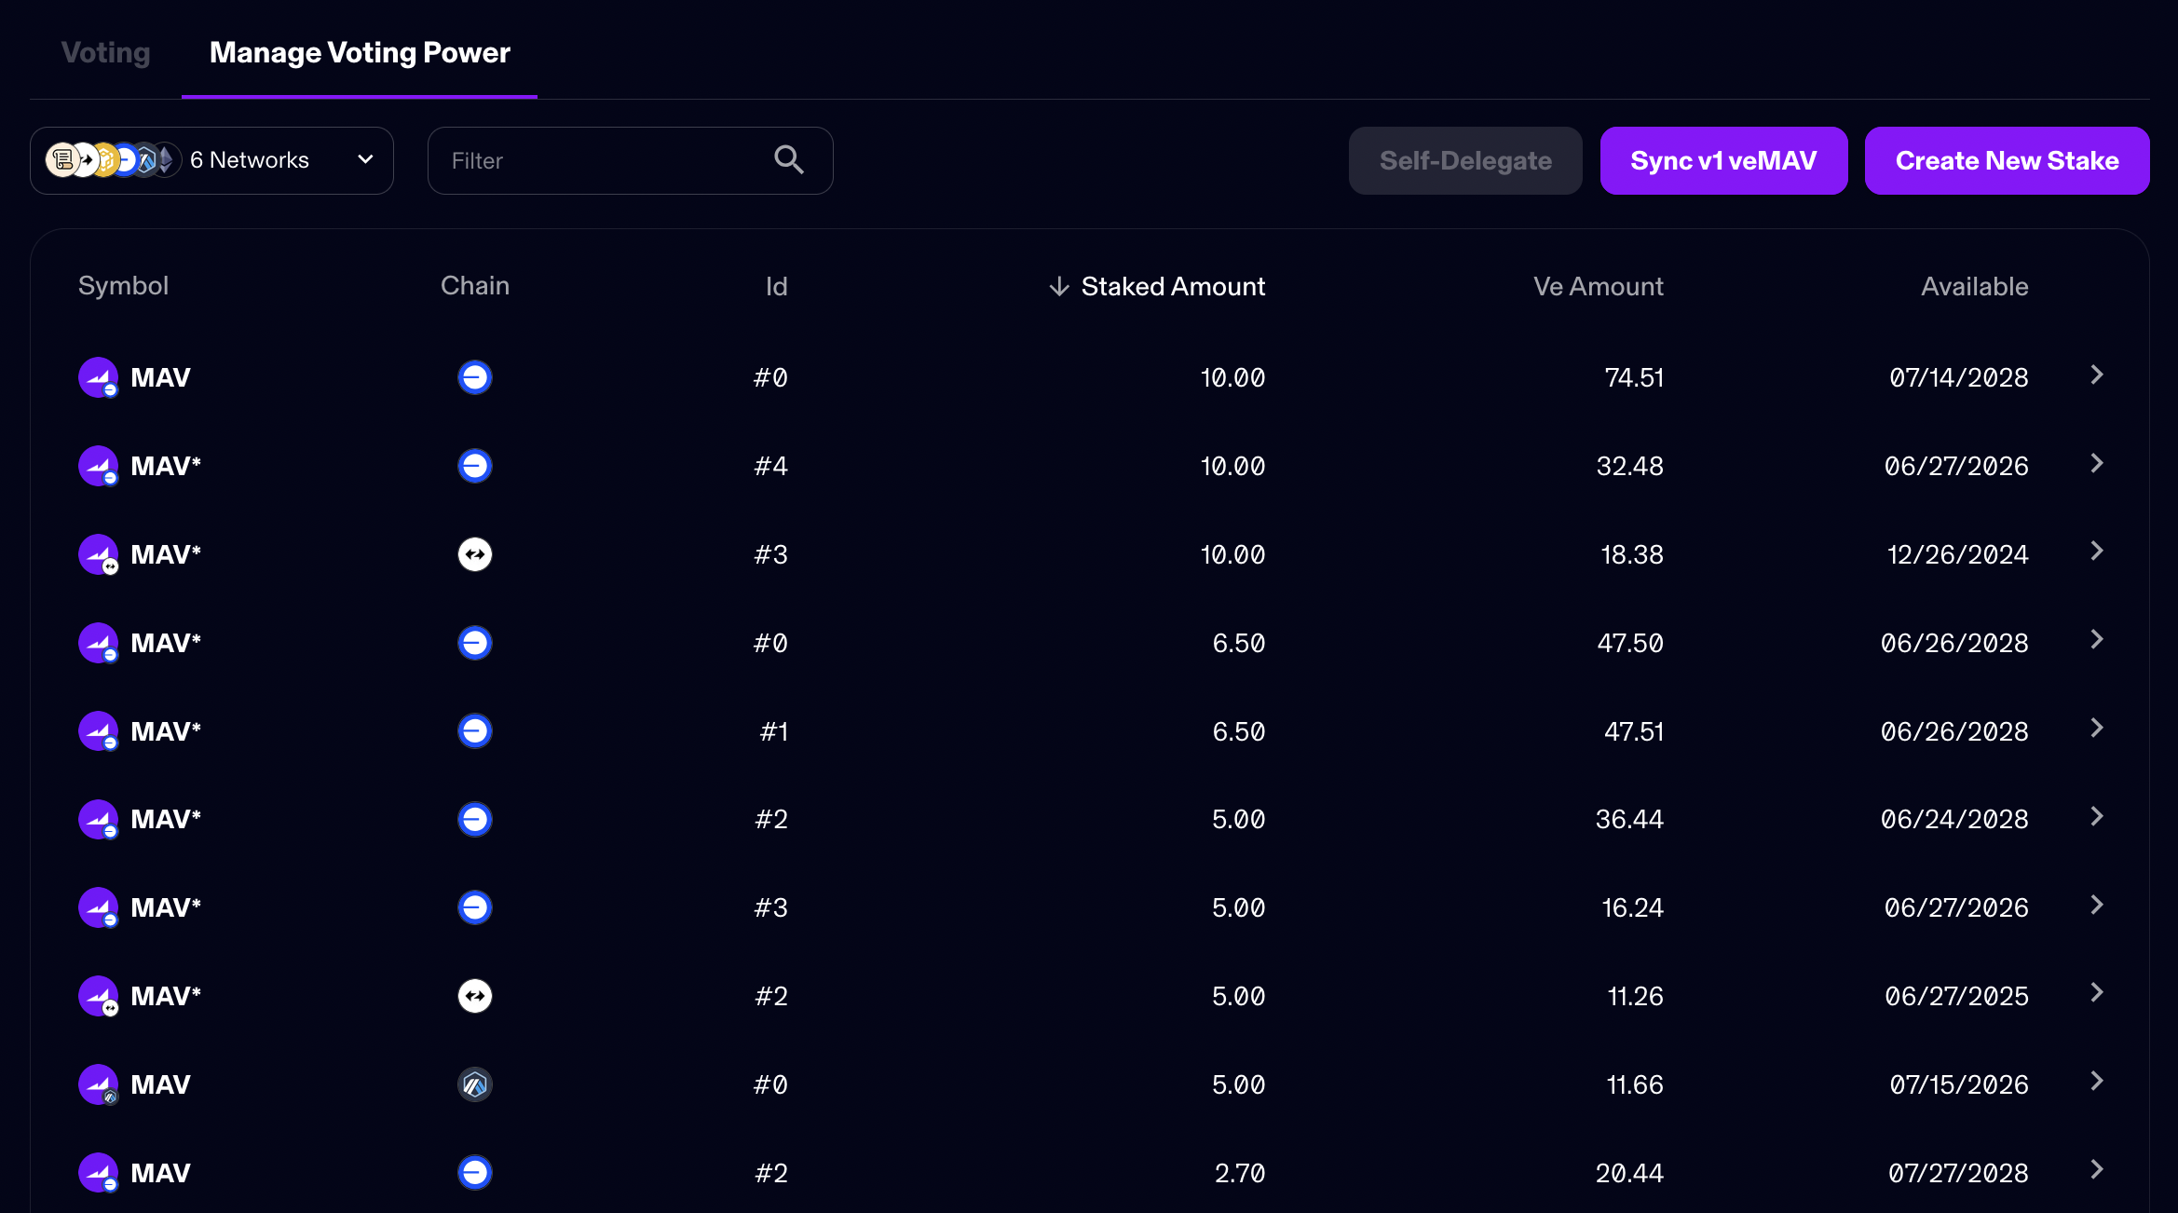Viewport: 2178px width, 1213px height.
Task: Switch to the Voting tab
Action: click(105, 52)
